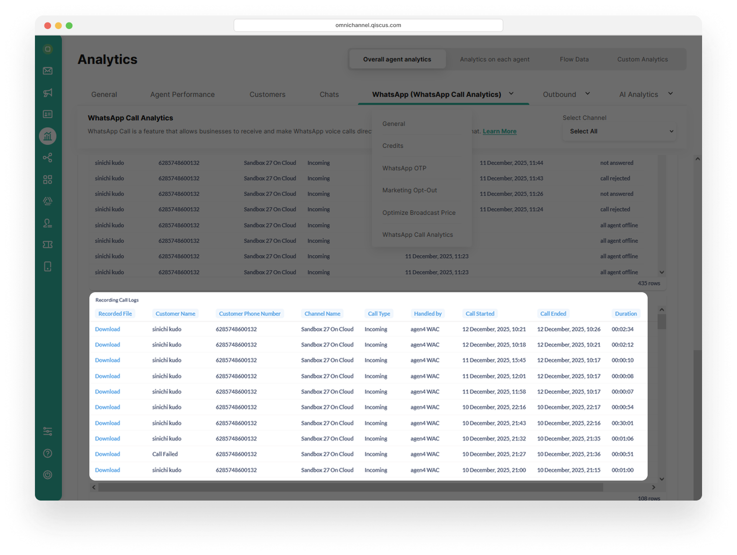This screenshot has height=555, width=737.
Task: Click the Customer Phone Number column header
Action: point(250,314)
